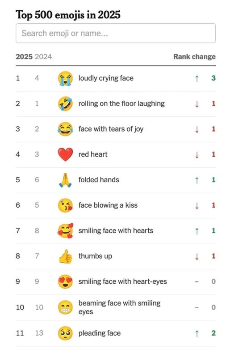Click the smiling face with heart-eyes emoji
This screenshot has width=247, height=358.
click(x=65, y=281)
